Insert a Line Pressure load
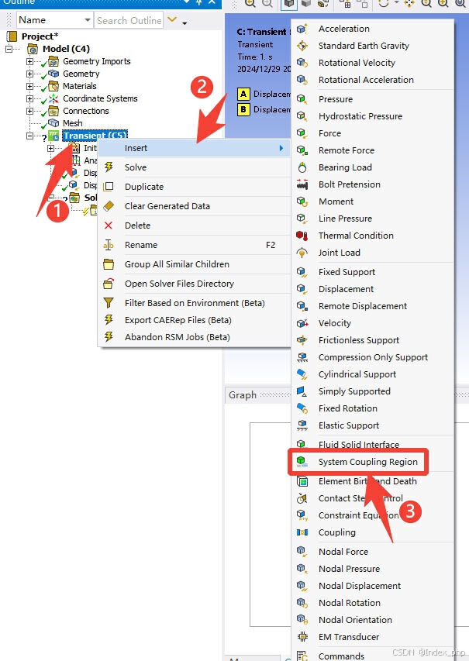This screenshot has height=661, width=469. coord(373,219)
